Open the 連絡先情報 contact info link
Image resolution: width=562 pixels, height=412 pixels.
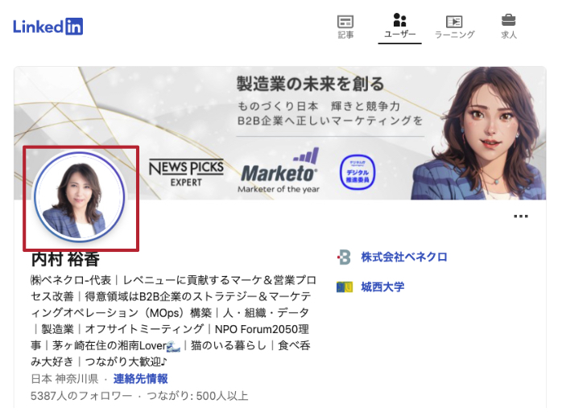click(140, 379)
